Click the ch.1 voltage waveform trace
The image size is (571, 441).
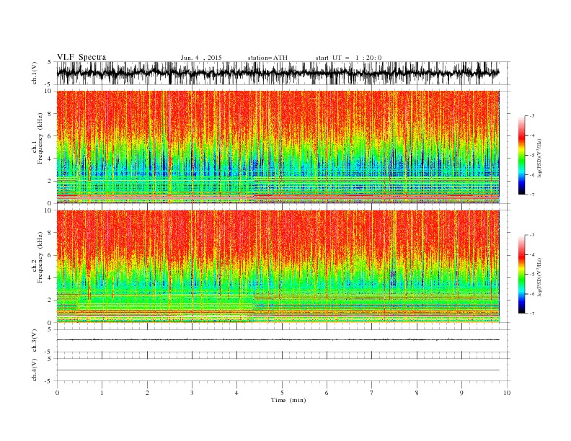(x=278, y=73)
